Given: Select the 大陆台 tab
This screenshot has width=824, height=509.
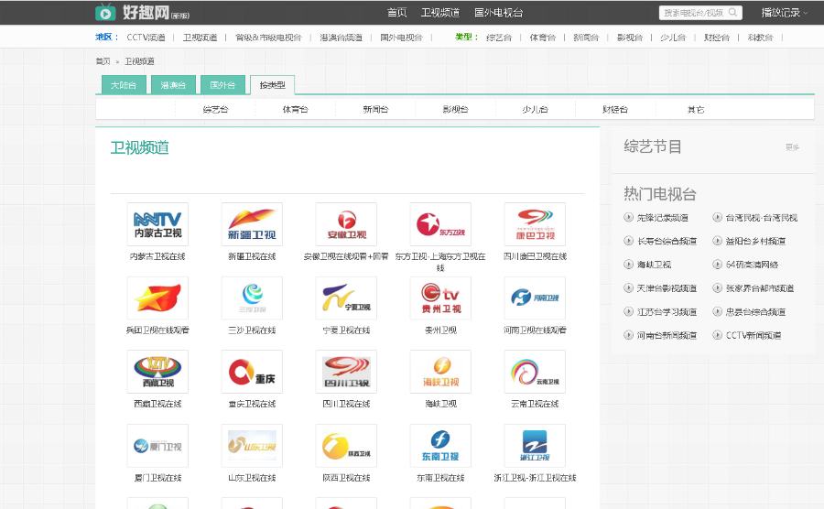Looking at the screenshot, I should [x=124, y=85].
